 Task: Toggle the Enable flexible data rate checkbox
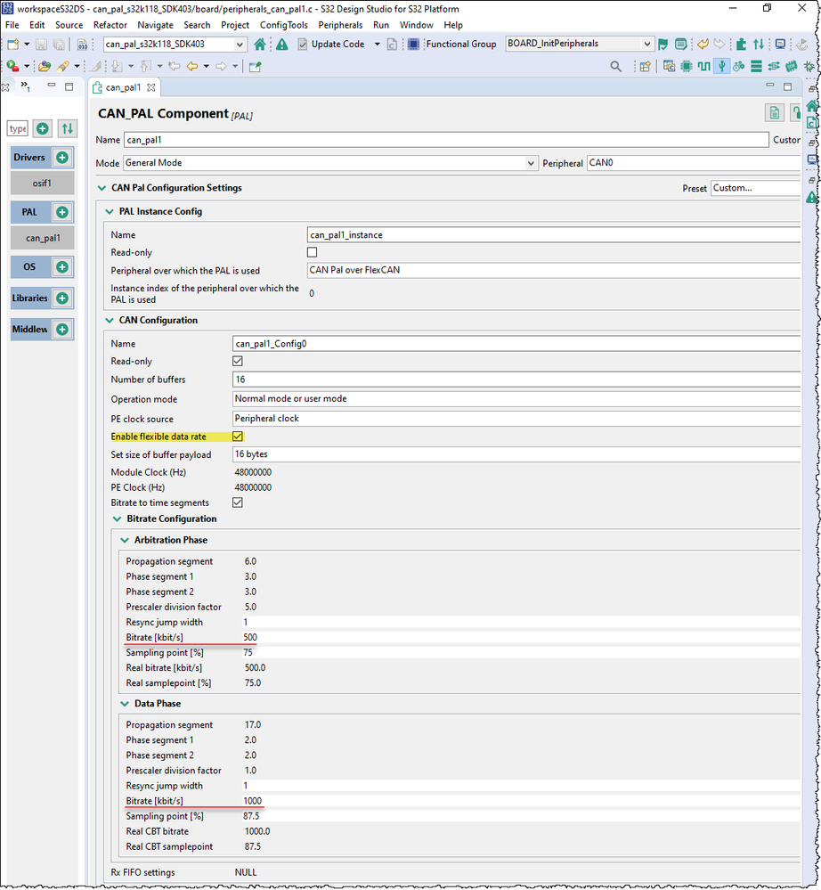237,437
